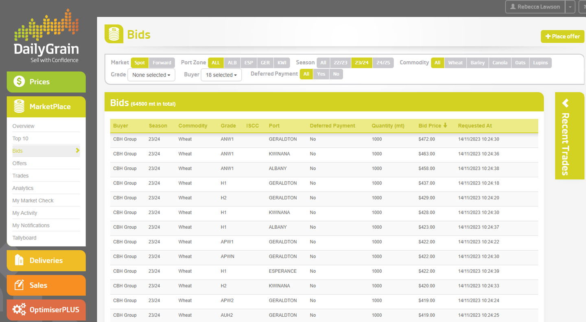Click the Place offer button
The height and width of the screenshot is (322, 586).
(x=562, y=36)
